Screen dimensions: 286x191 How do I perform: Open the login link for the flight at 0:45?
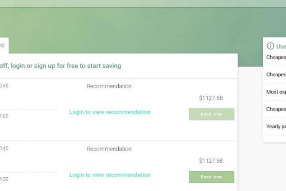click(x=110, y=112)
